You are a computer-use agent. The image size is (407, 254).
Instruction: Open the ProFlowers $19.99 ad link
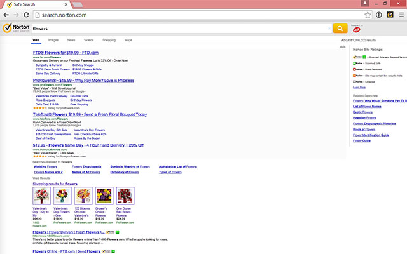(83, 81)
